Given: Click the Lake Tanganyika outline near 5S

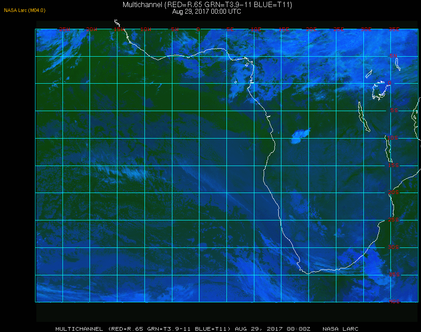Looking at the screenshot, I should coord(364,117).
